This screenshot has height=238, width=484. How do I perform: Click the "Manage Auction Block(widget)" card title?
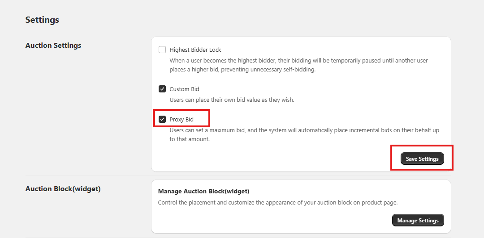point(203,191)
